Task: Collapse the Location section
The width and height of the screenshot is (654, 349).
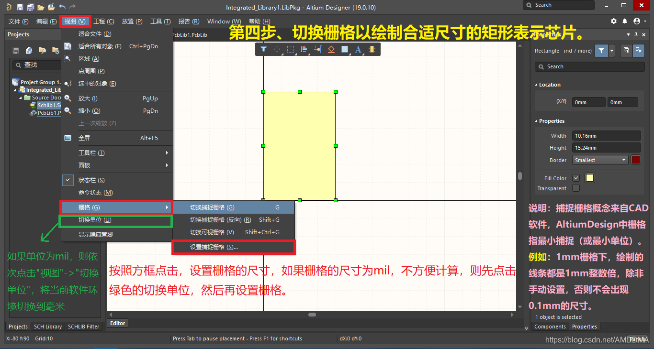Action: (537, 85)
